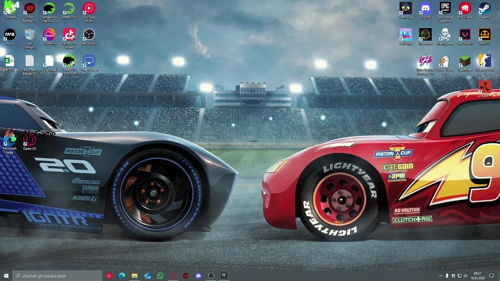Launch TLauncher Minecraft shortcut
This screenshot has height=281, width=500.
465,63
